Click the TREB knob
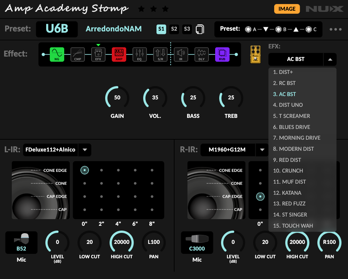This screenshot has width=348, height=279. 231,98
